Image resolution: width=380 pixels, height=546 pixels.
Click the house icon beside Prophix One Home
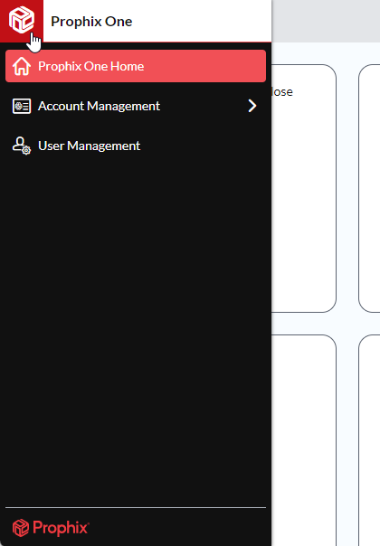tap(22, 66)
